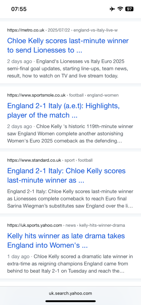The image size is (141, 305).
Task: Tap the uk.sports.yahoo.com URL breadcrumb
Action: click(66, 225)
